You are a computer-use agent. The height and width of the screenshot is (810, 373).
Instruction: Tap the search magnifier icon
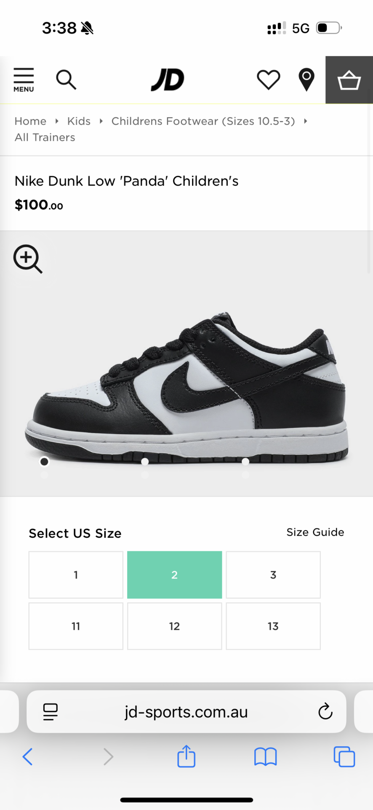[x=66, y=80]
